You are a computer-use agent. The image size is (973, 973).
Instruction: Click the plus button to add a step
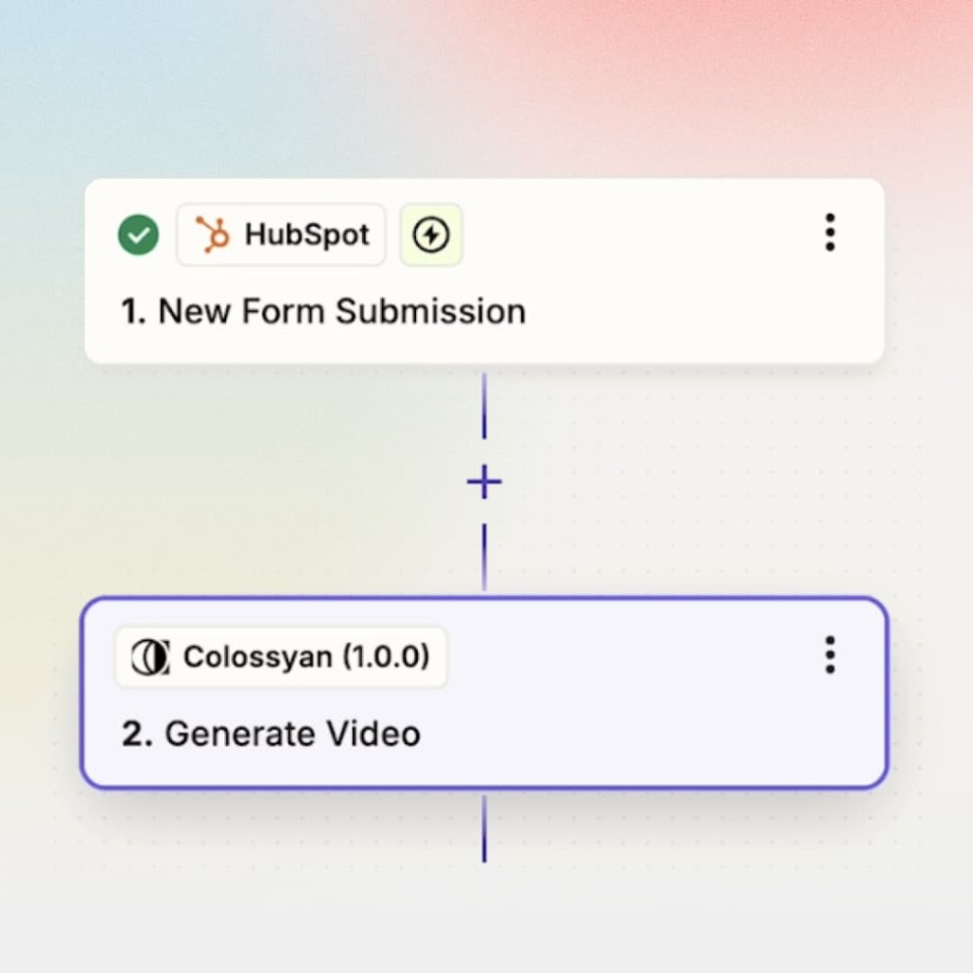486,482
